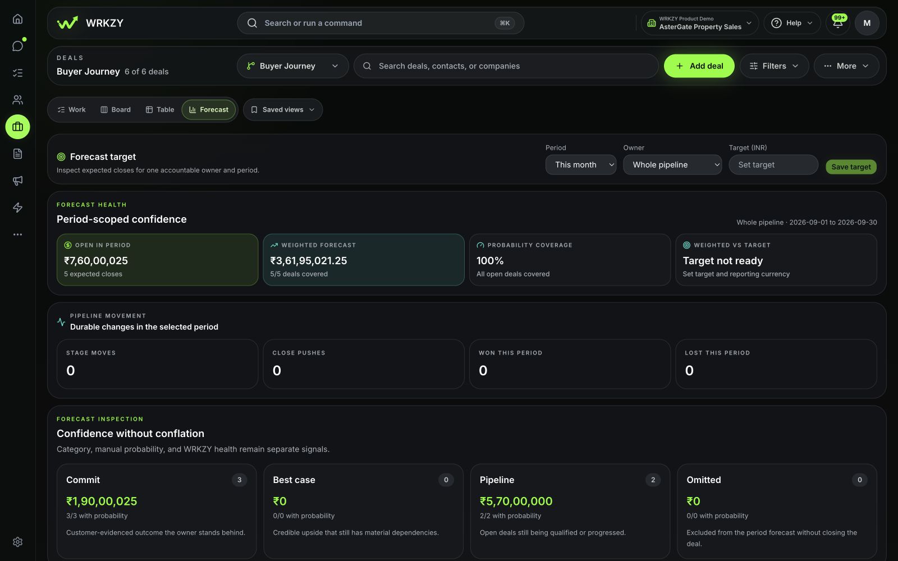Click the ⌘K shortcut badge
This screenshot has width=898, height=561.
(x=505, y=23)
